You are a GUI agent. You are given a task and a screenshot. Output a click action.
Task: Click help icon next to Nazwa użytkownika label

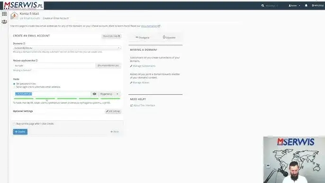pos(36,61)
